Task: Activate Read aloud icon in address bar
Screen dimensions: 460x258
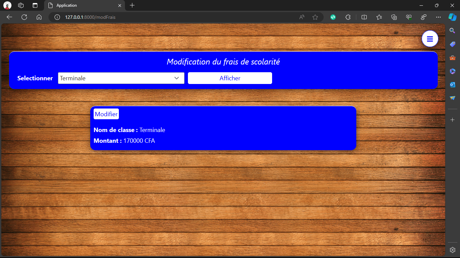Action: coord(302,17)
